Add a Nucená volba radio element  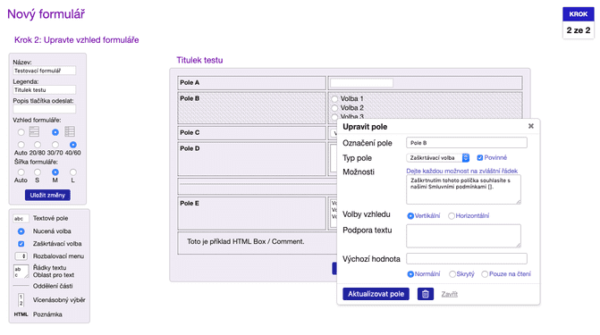[52, 231]
